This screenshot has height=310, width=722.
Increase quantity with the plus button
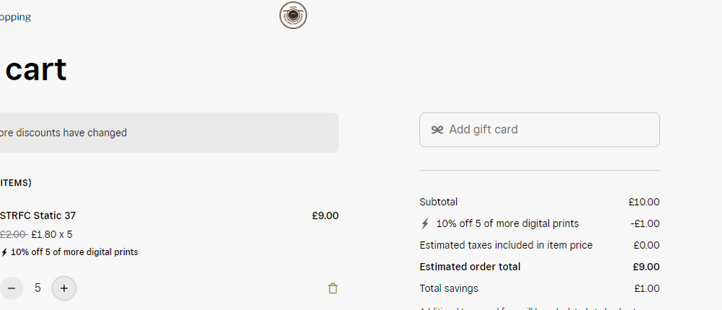pyautogui.click(x=64, y=288)
